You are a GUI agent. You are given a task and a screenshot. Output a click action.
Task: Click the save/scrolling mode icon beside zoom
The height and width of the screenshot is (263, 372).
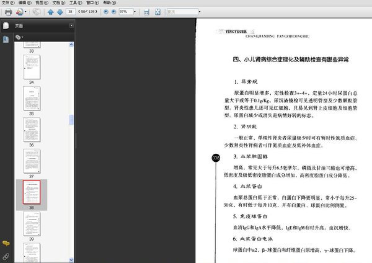(x=146, y=12)
